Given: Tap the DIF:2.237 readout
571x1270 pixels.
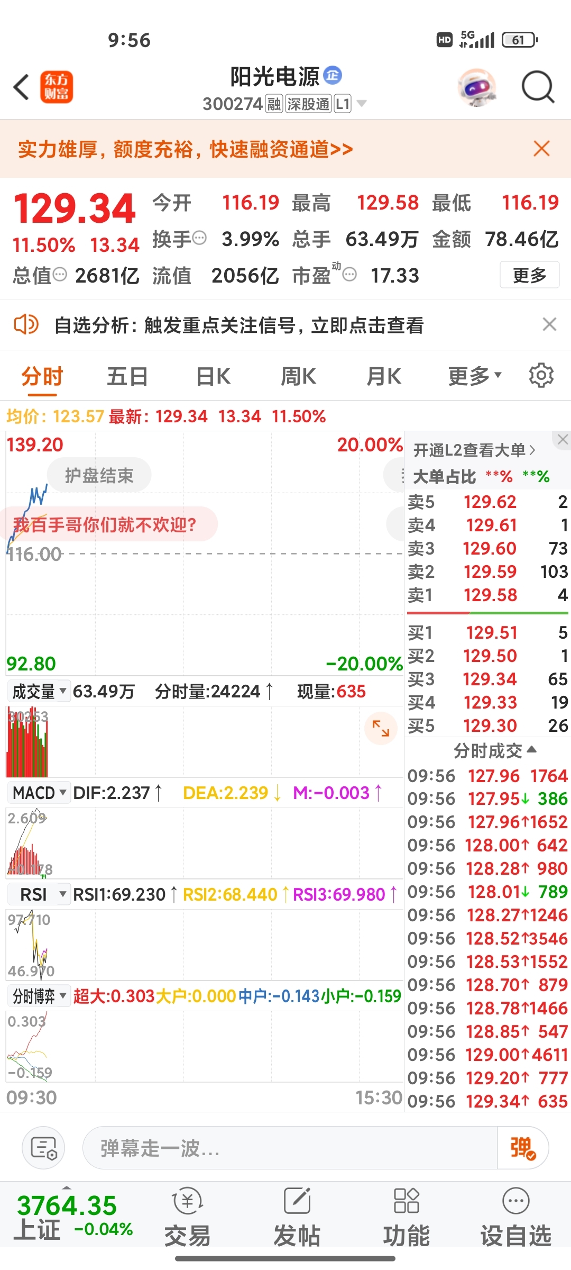Looking at the screenshot, I should click(117, 793).
